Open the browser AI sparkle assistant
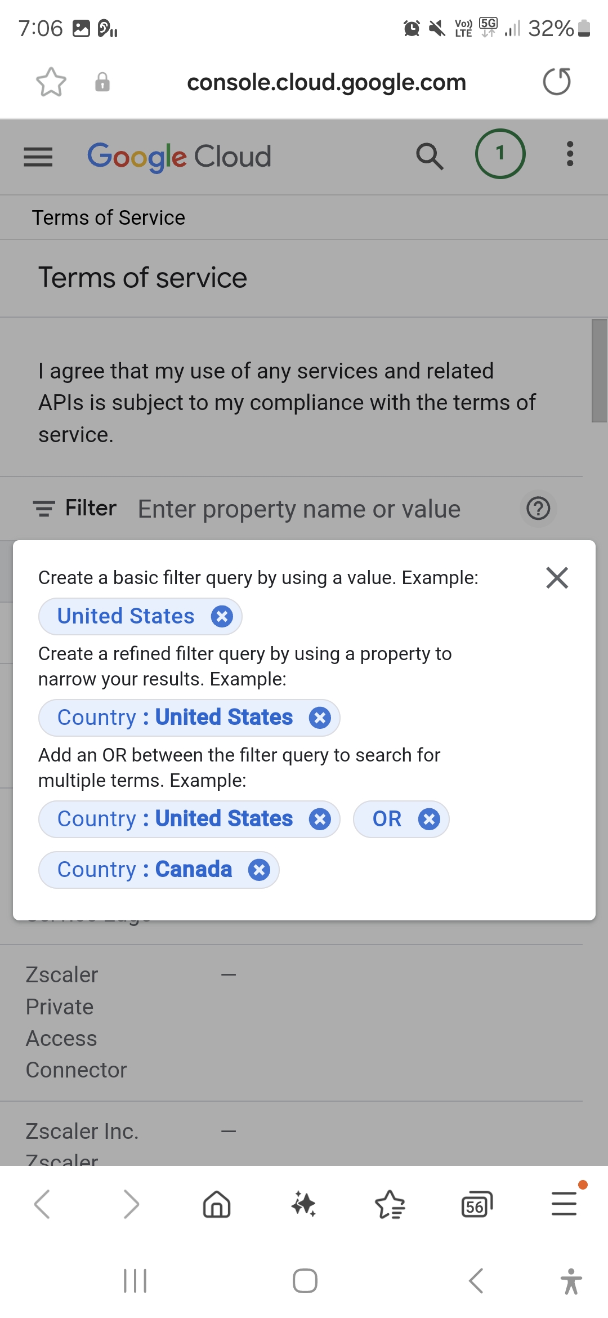 click(x=303, y=1205)
